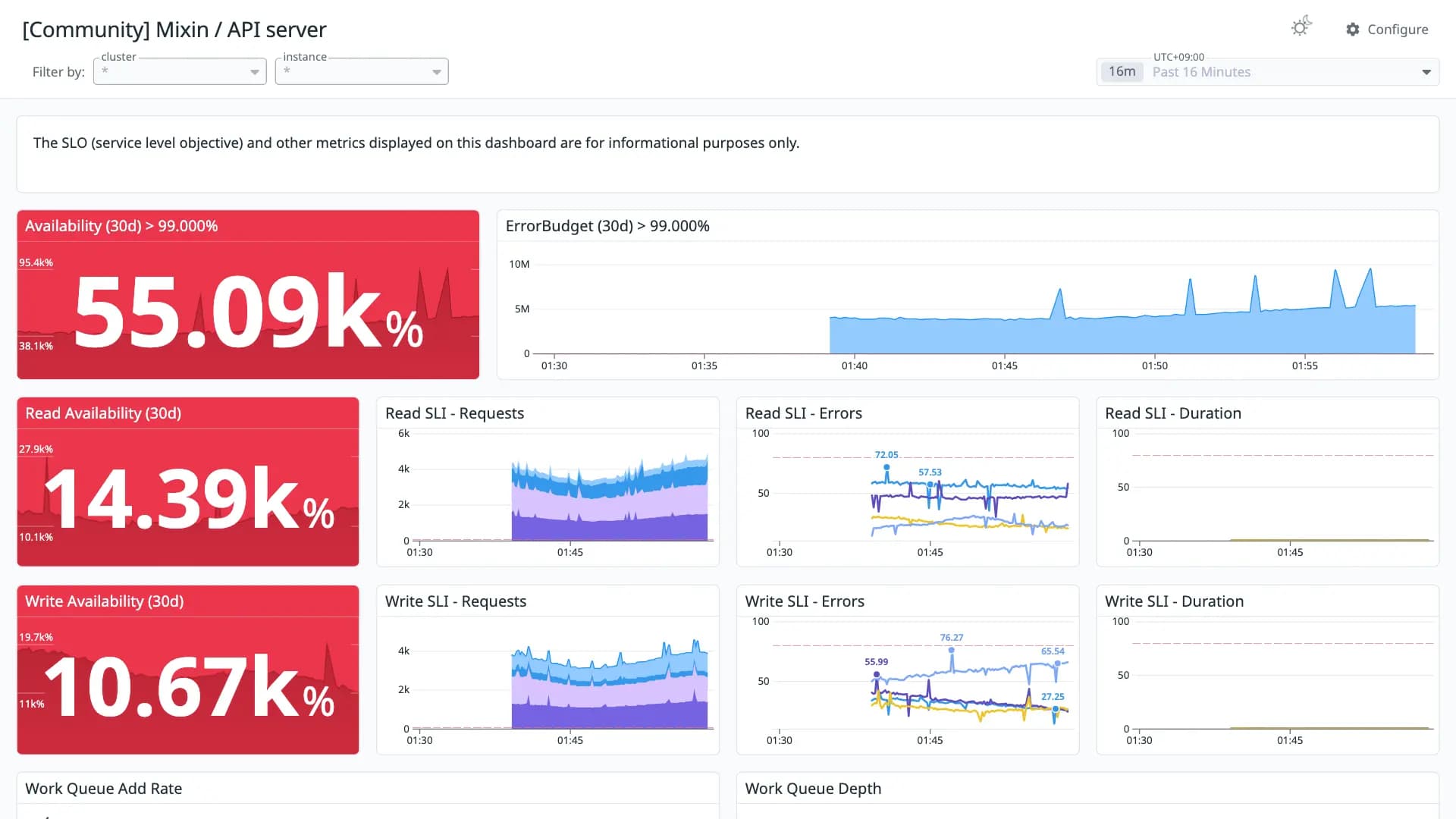This screenshot has height=819, width=1456.
Task: Click the 'Write SLI - Requests' panel title
Action: click(x=456, y=601)
